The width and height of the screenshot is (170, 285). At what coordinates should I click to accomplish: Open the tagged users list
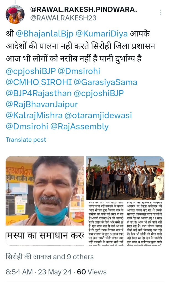coord(50,257)
